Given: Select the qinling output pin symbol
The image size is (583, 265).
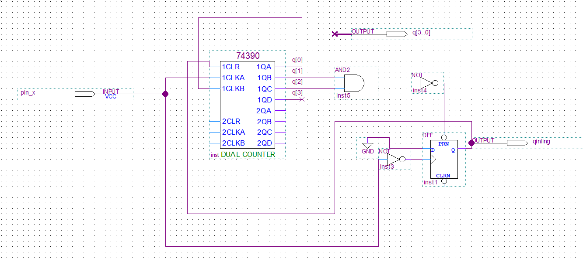Looking at the screenshot, I should point(517,143).
